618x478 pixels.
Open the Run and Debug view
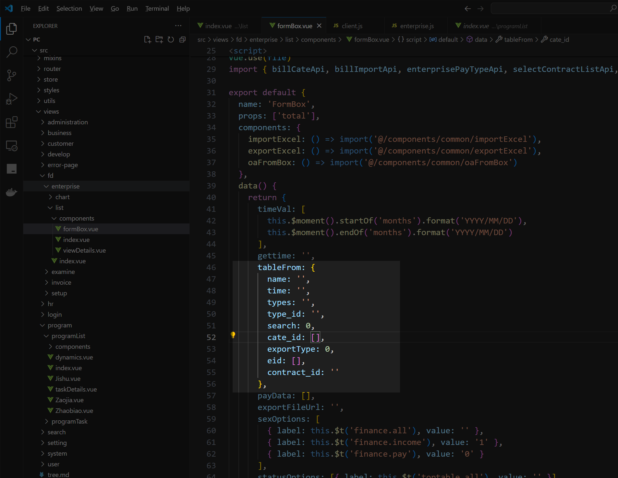tap(11, 99)
